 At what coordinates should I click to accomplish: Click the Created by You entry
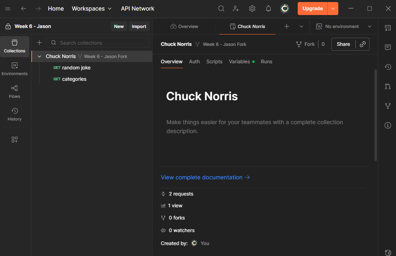(185, 243)
